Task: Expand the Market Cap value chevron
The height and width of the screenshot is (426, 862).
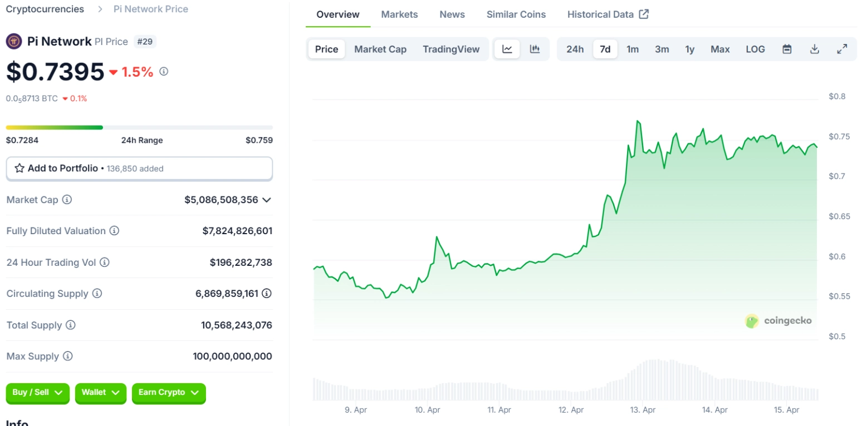Action: click(267, 200)
